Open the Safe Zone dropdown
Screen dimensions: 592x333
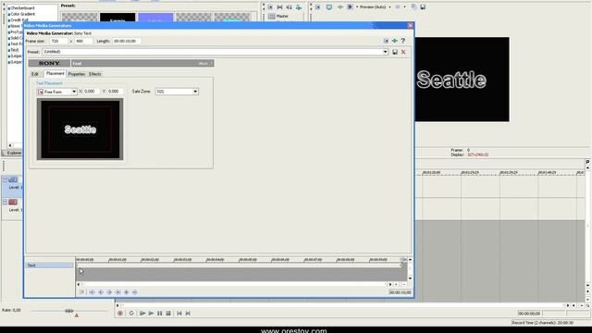pos(195,92)
